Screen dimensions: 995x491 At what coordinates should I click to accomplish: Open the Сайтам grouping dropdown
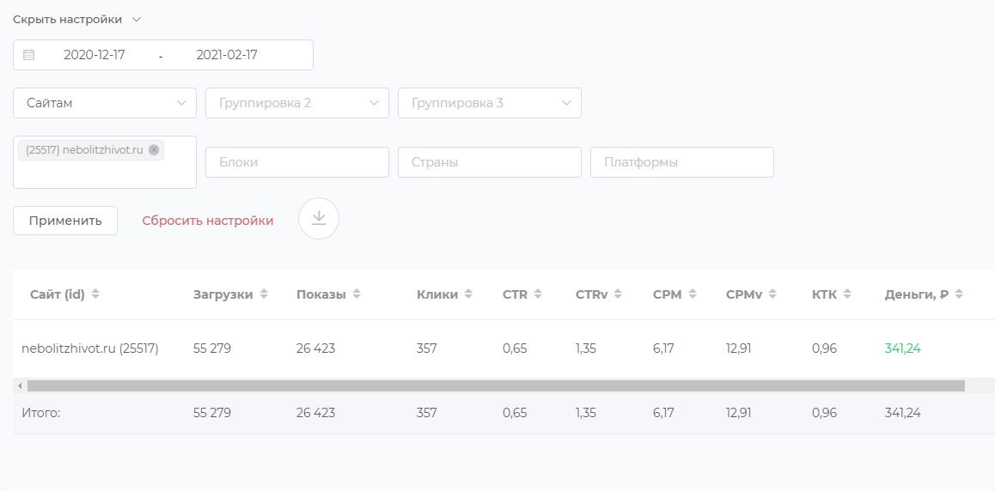click(105, 103)
